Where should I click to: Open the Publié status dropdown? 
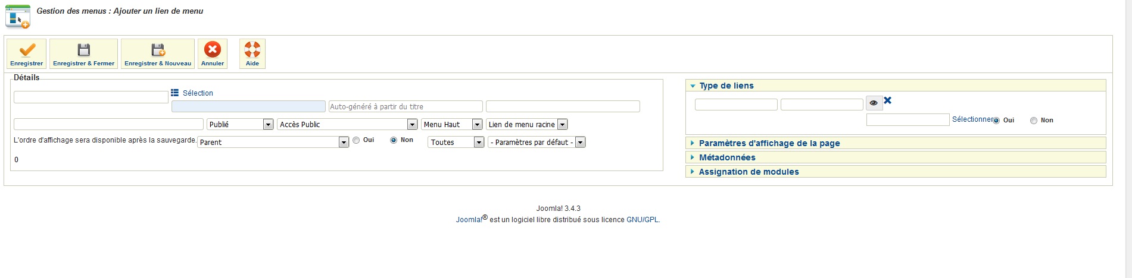pyautogui.click(x=240, y=124)
